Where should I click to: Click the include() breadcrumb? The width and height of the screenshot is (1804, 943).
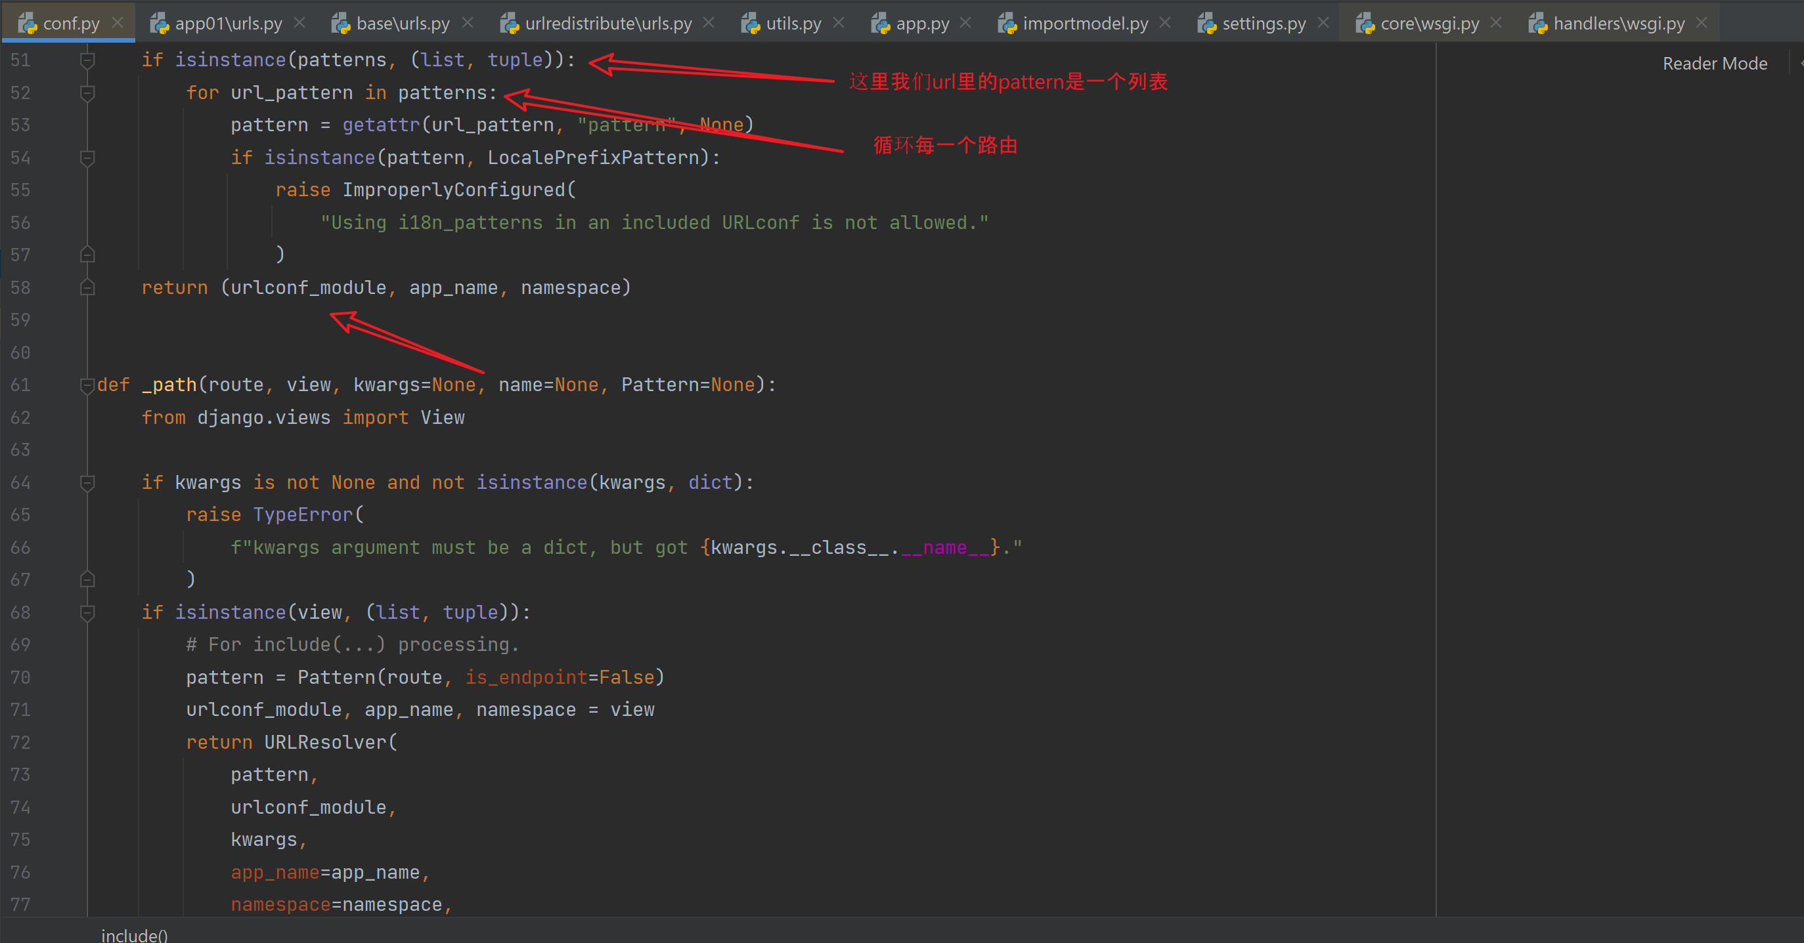pos(135,934)
